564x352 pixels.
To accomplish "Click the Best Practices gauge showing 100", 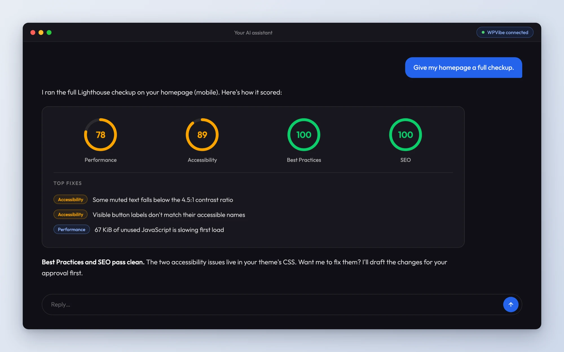I will coord(304,135).
